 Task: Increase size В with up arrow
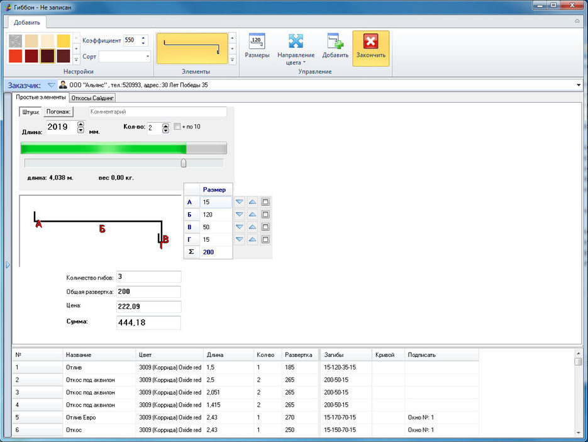(x=252, y=227)
